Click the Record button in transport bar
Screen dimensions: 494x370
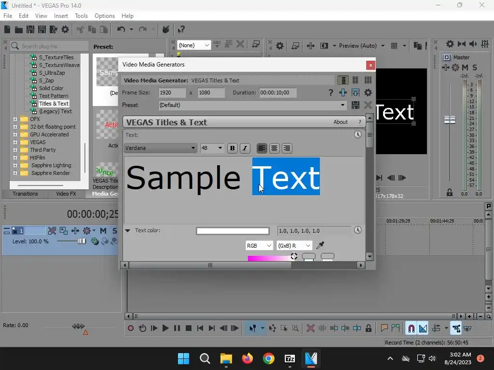131,329
